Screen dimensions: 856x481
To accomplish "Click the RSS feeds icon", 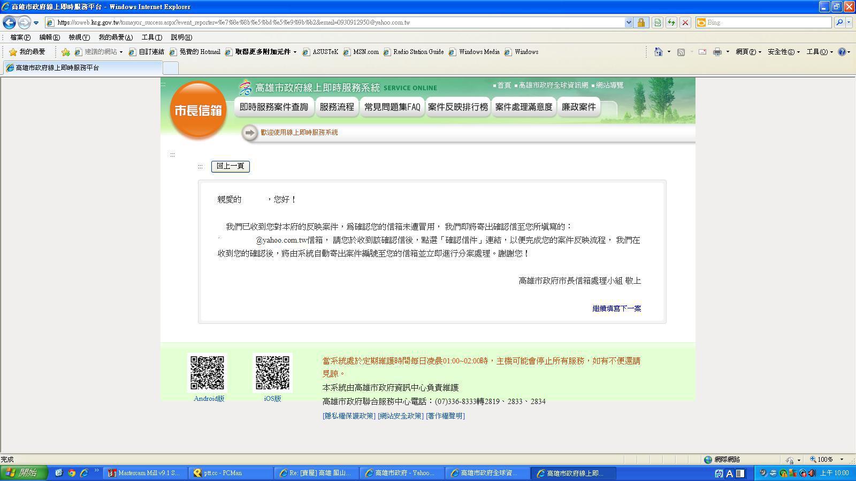I will coord(681,52).
